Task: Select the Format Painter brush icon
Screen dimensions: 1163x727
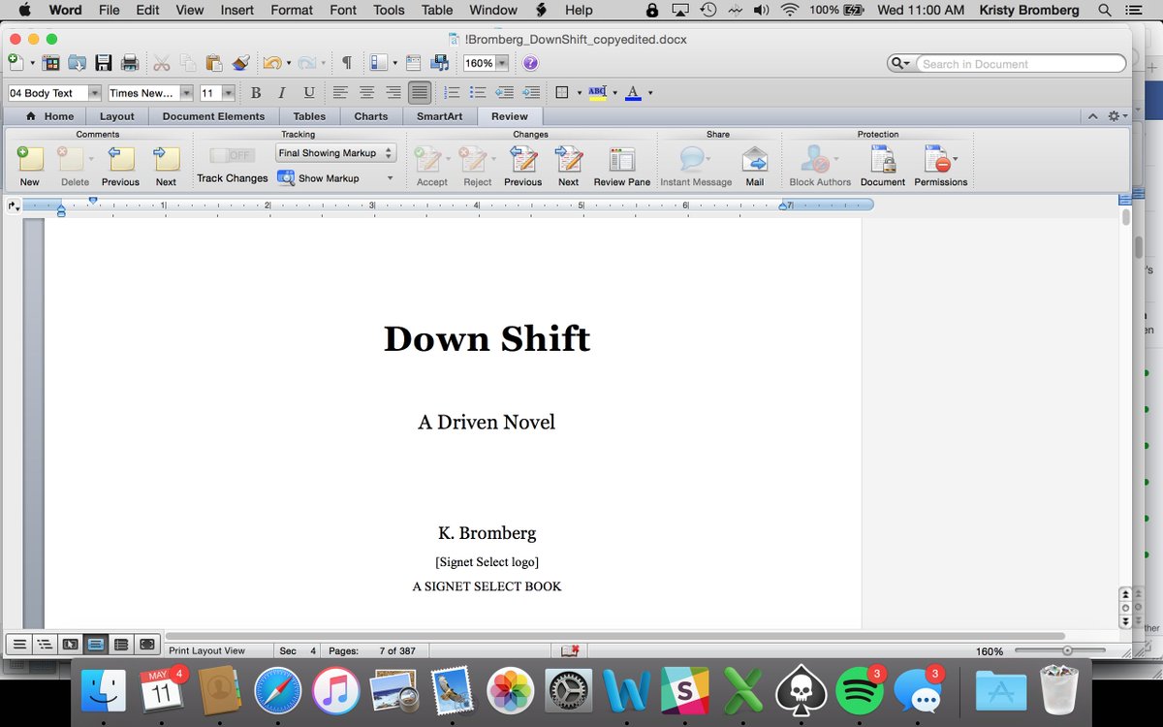Action: pos(241,63)
